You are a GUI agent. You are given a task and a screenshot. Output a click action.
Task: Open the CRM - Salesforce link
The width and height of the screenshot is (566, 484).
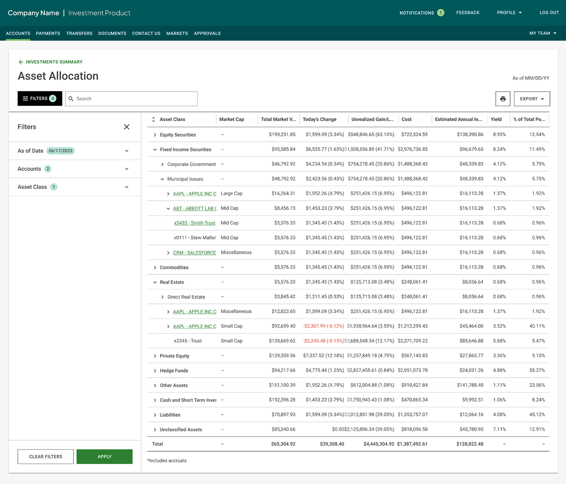point(194,253)
